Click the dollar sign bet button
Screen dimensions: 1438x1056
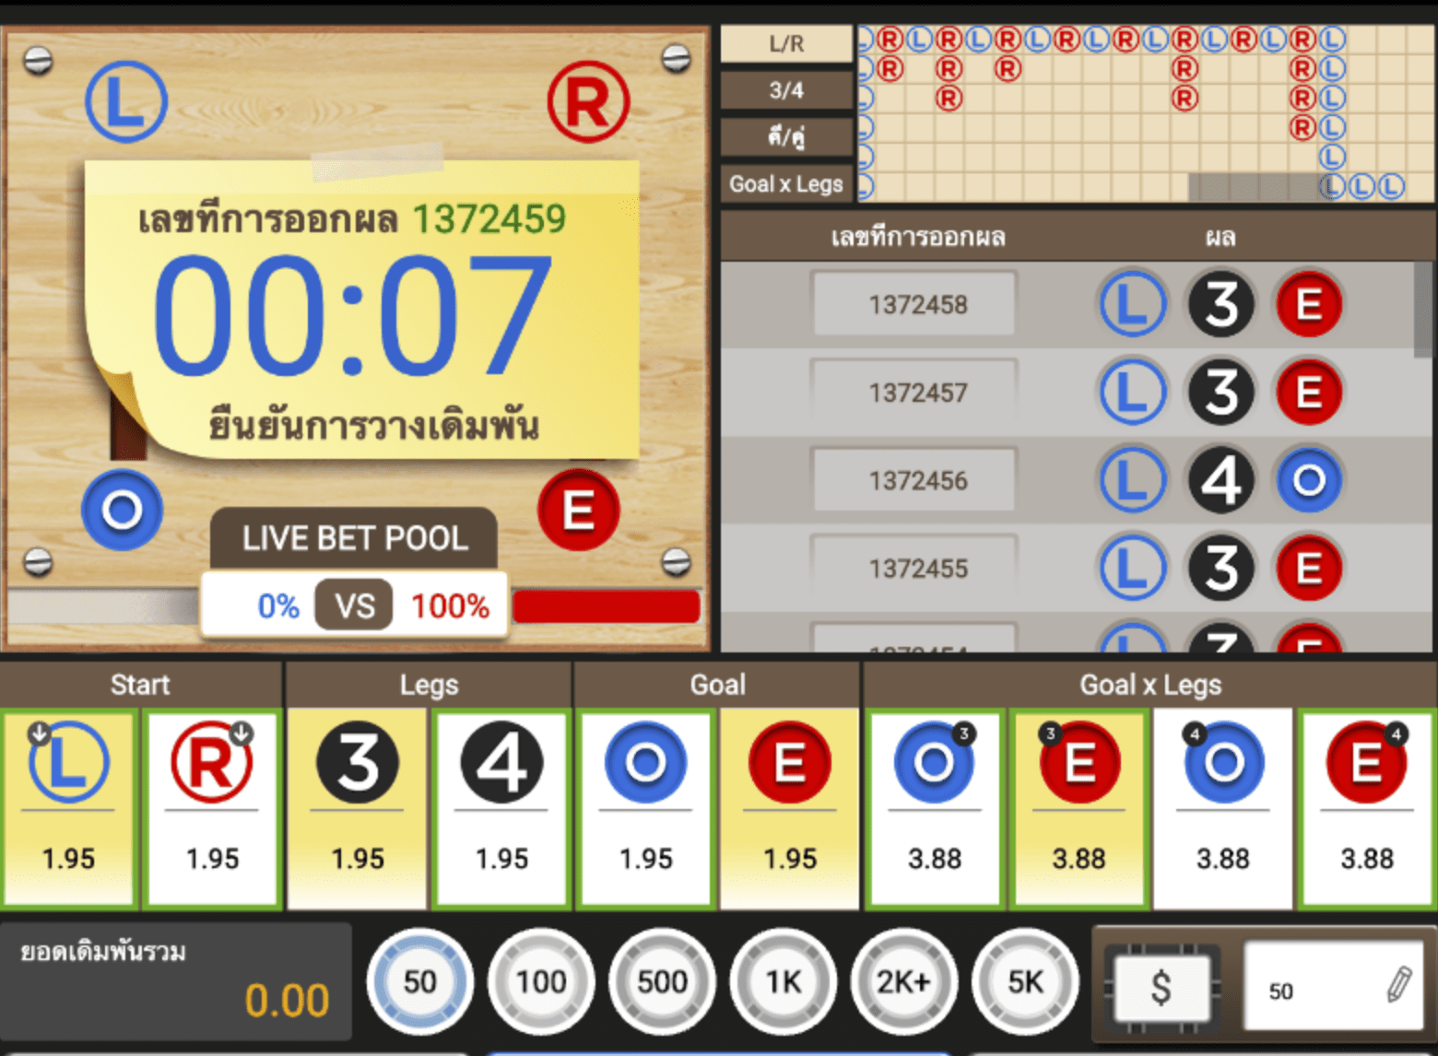coord(1161,988)
